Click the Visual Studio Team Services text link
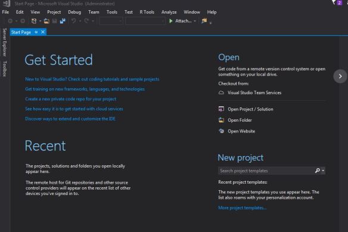The height and width of the screenshot is (232, 348). coord(254,92)
